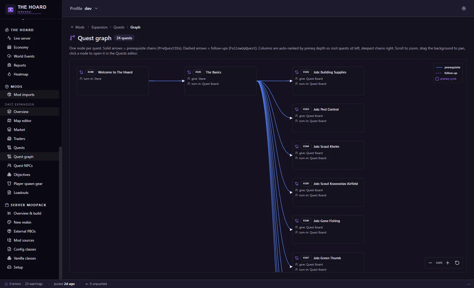Toggle the prereq cycle legend checkbox
This screenshot has width=474, height=288.
437,79
